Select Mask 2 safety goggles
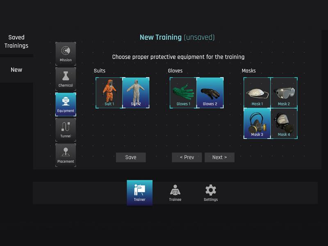Viewport: 328px width, 246px height. [284, 93]
